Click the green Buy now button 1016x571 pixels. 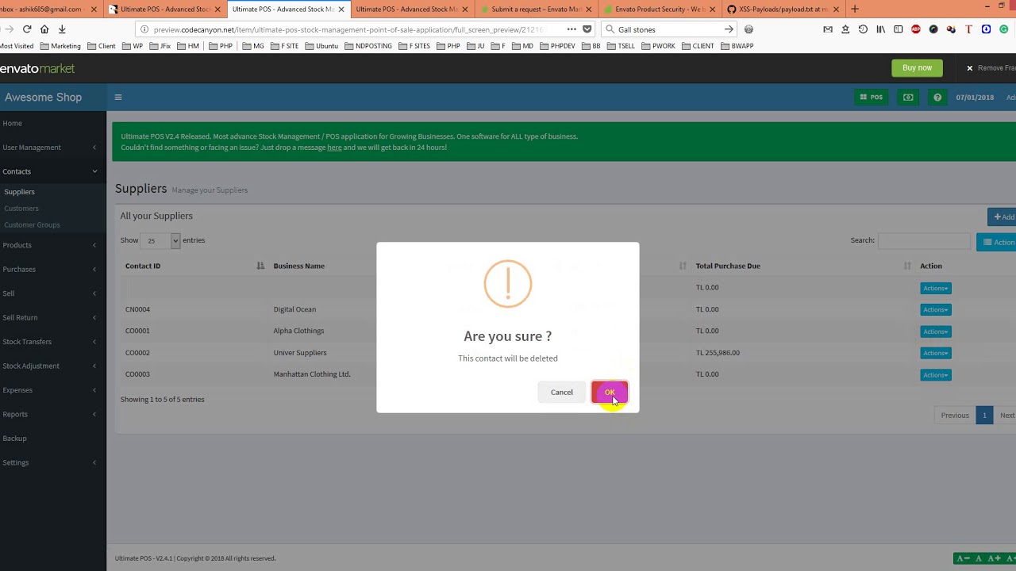[917, 68]
